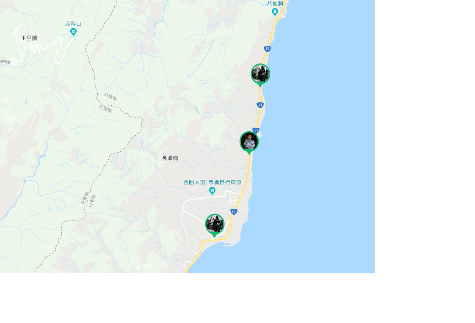Click the small green patch beside man's photo pin

coord(232,156)
